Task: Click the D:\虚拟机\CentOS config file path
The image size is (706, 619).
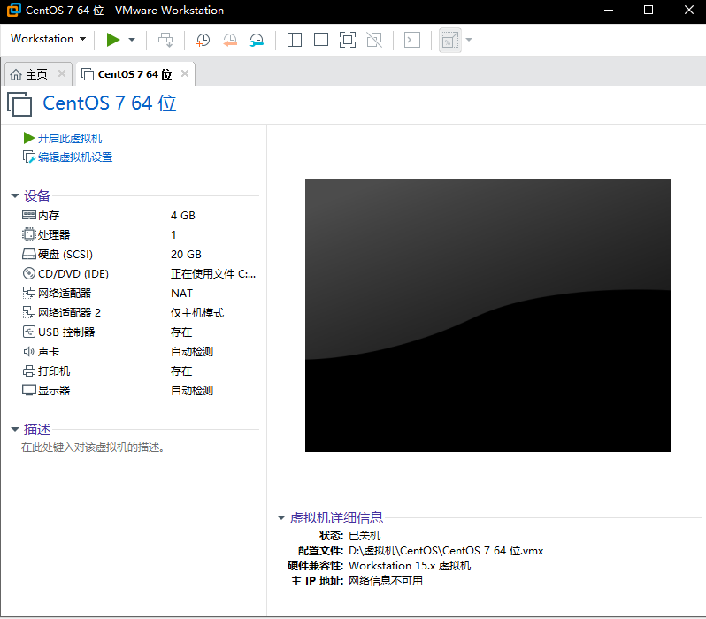Action: (446, 551)
